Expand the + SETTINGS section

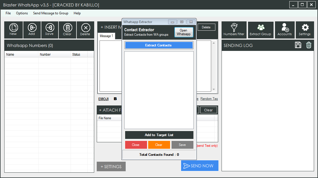pyautogui.click(x=111, y=166)
